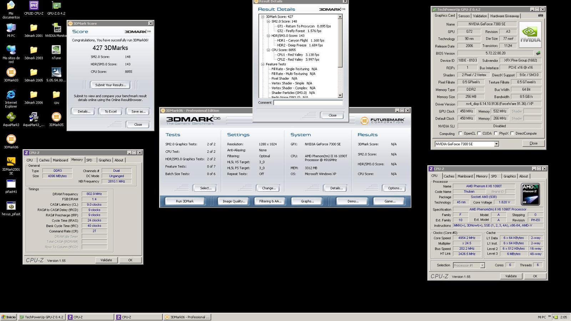Click scrollbar up arrow in Result Details
This screenshot has height=321, width=571.
pyautogui.click(x=340, y=17)
